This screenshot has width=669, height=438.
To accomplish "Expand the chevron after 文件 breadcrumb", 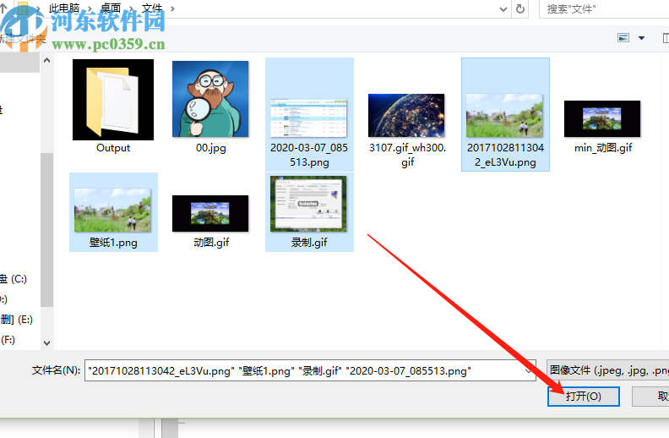I will click(172, 8).
